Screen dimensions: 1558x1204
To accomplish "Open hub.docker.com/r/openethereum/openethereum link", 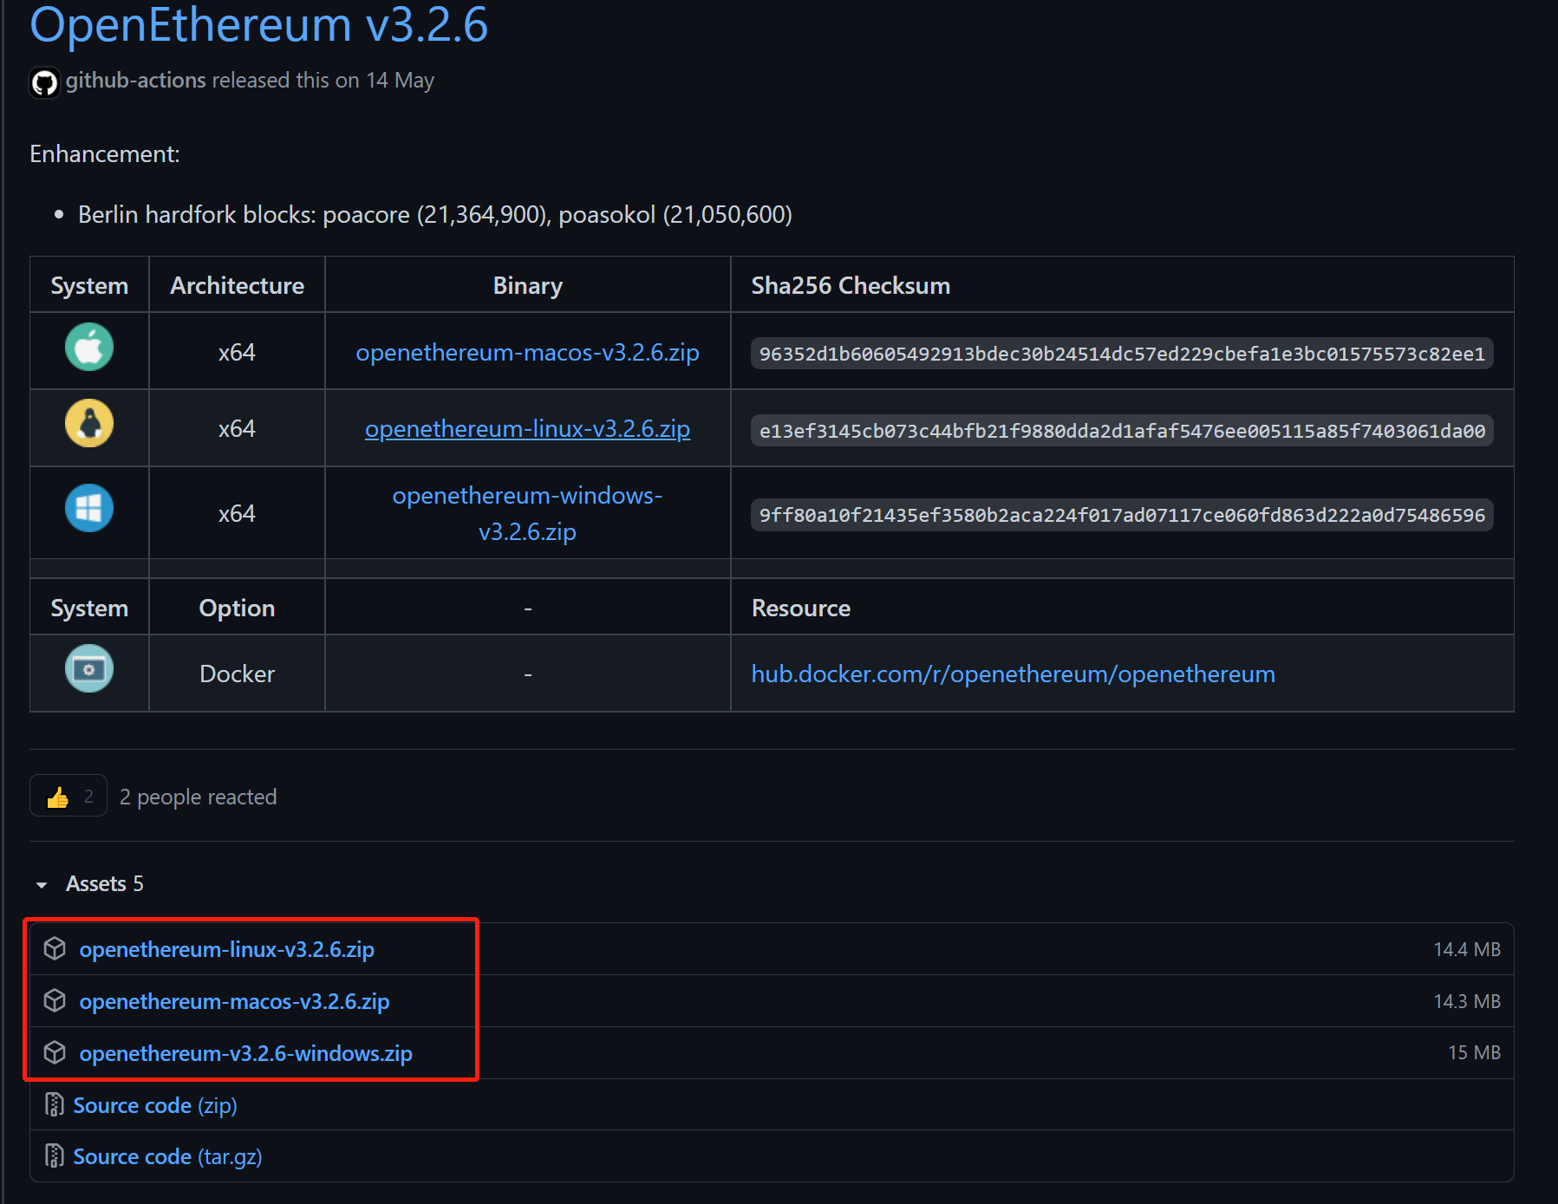I will [1013, 674].
